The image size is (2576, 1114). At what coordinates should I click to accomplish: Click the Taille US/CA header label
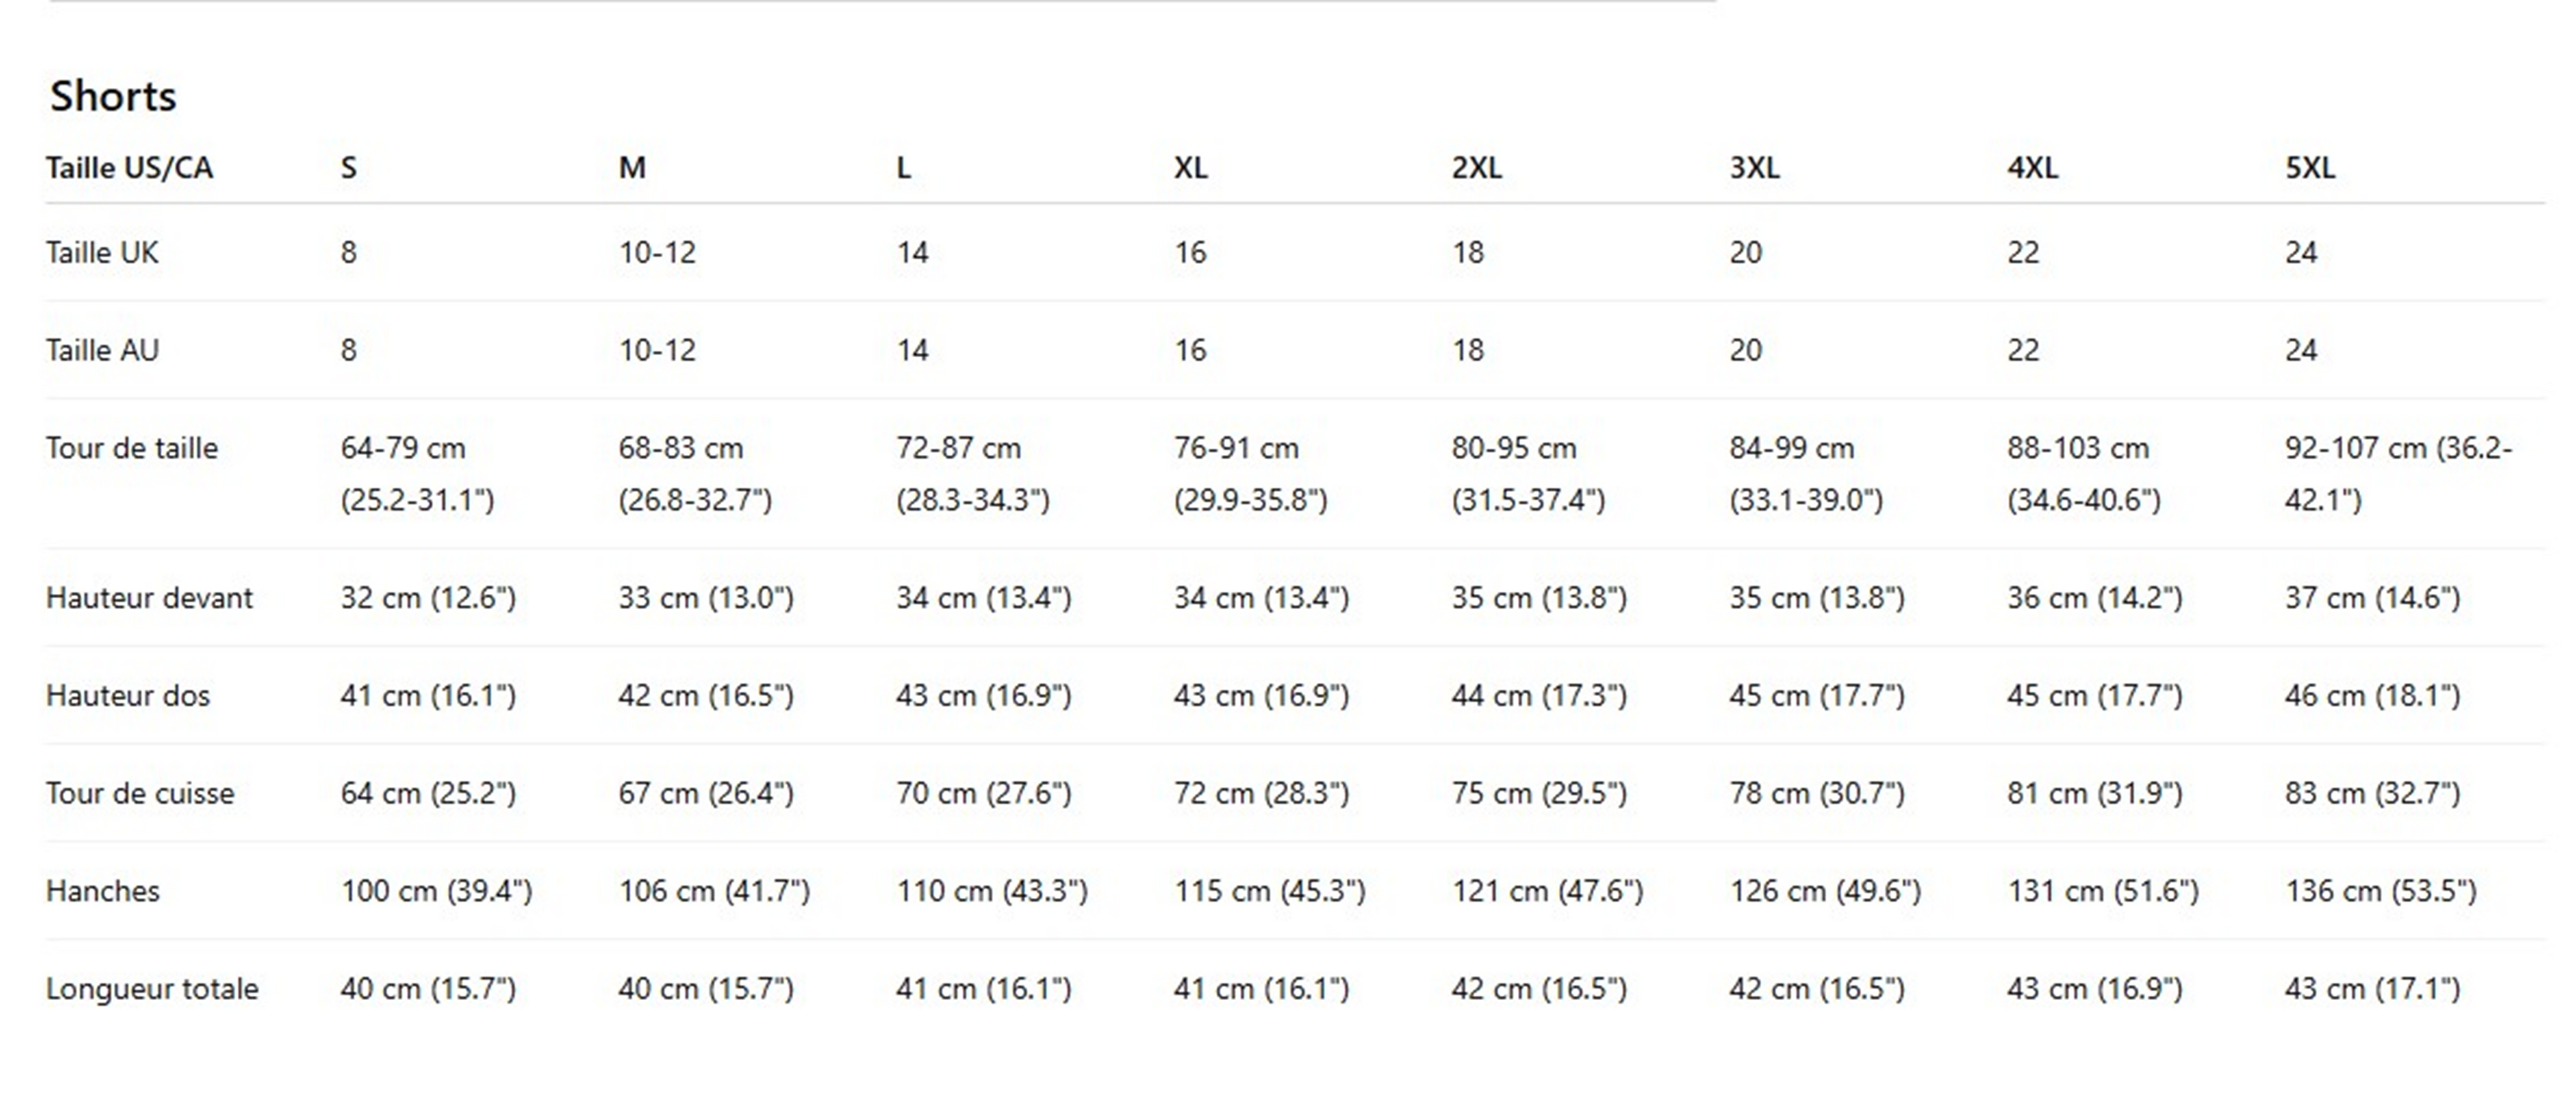(129, 168)
